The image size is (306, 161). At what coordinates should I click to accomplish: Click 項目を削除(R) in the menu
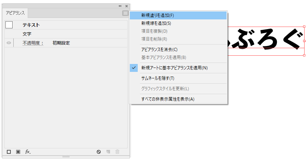[x=178, y=39]
